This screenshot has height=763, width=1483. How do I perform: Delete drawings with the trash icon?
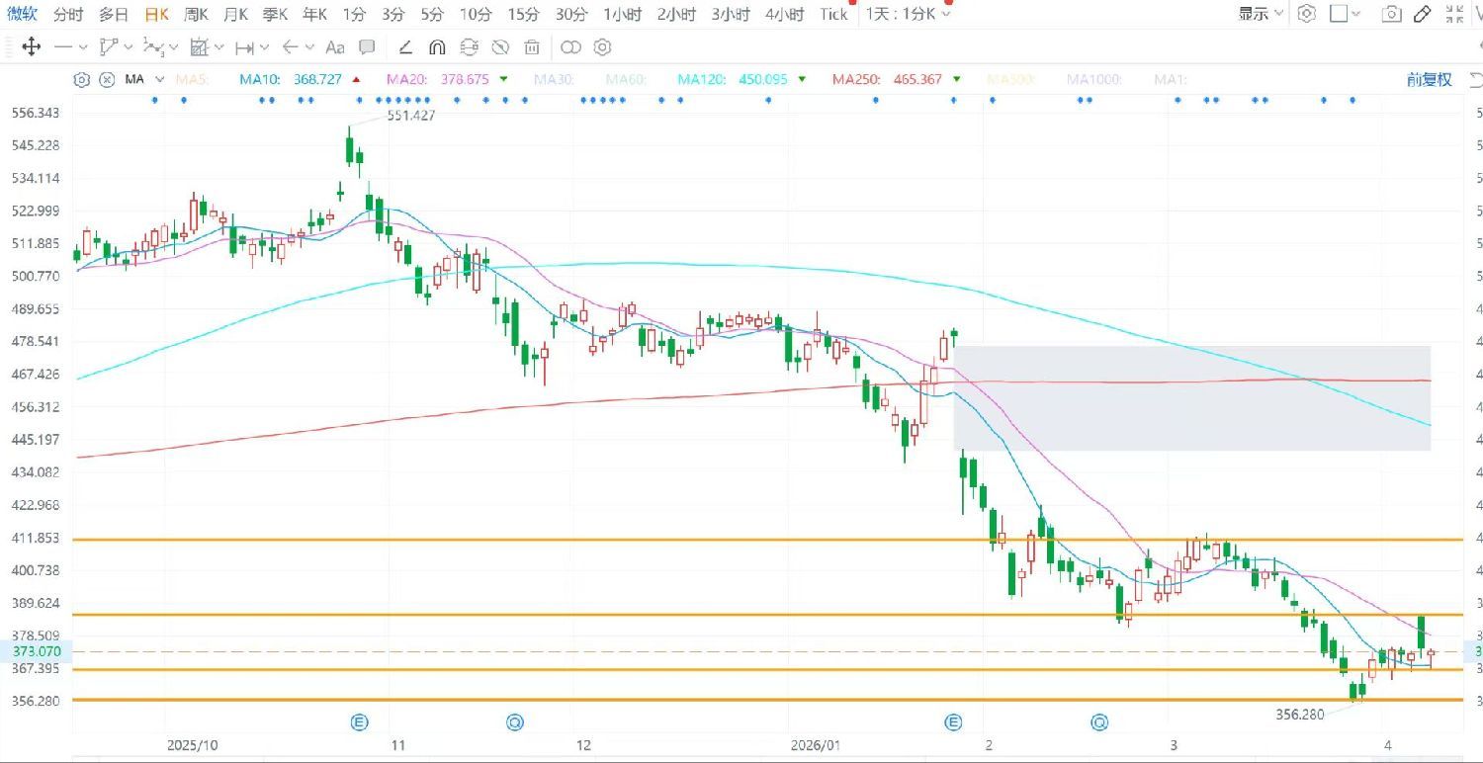[x=532, y=47]
